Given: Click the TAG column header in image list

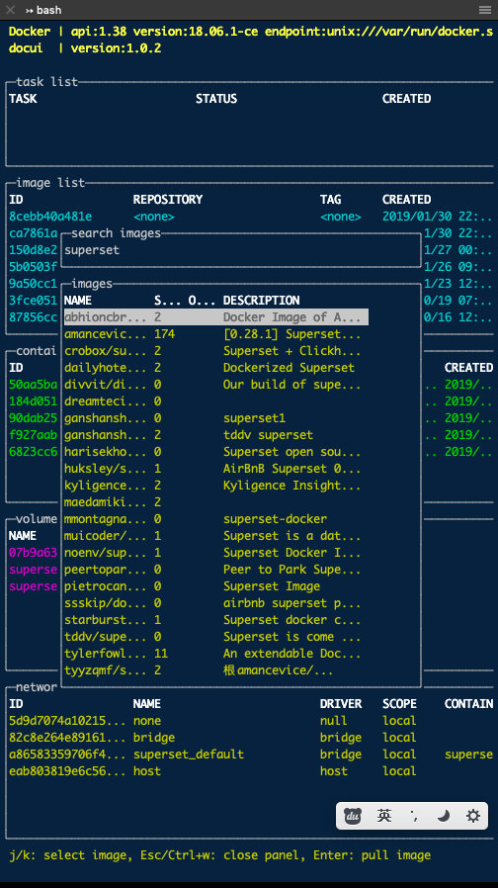Looking at the screenshot, I should coord(330,200).
